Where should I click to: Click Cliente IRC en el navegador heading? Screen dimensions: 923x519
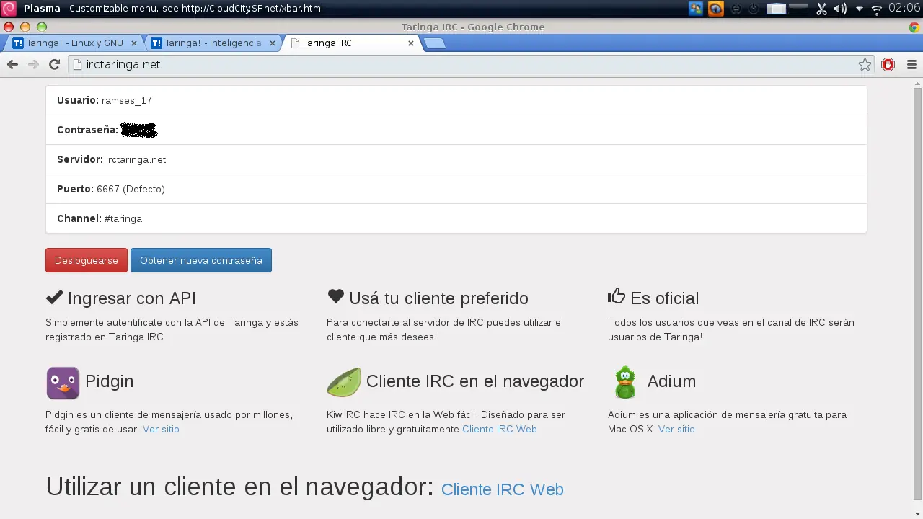[475, 381]
